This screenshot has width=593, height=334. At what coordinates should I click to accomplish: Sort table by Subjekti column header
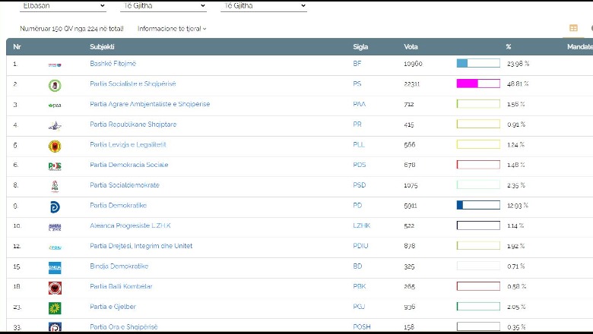(x=102, y=47)
